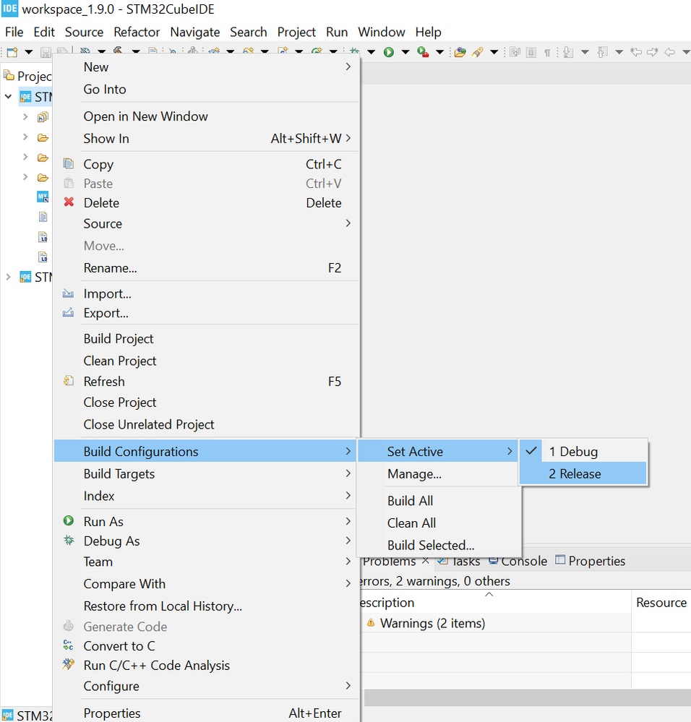Open the Next Annotation dropdown arrow
Viewport: 691px width, 722px height.
(x=585, y=52)
